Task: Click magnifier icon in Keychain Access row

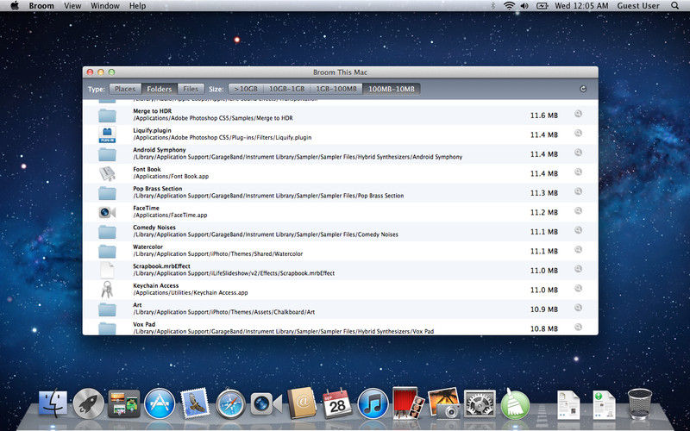Action: coord(578,288)
